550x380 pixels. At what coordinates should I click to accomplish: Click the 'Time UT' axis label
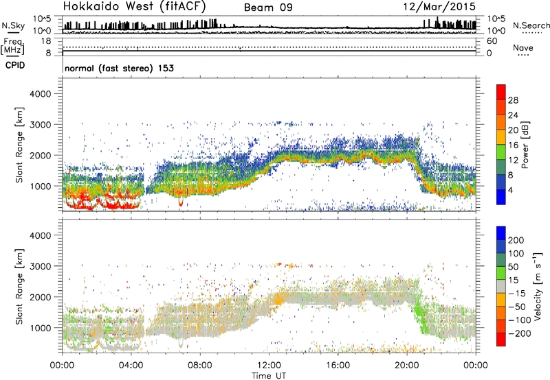click(269, 375)
